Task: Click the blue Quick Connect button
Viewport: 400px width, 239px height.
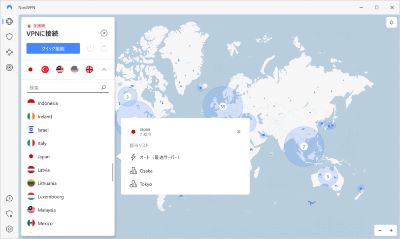Action: pos(53,48)
